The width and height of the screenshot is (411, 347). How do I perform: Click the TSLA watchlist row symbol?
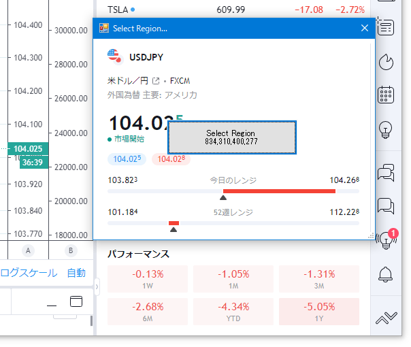[118, 10]
